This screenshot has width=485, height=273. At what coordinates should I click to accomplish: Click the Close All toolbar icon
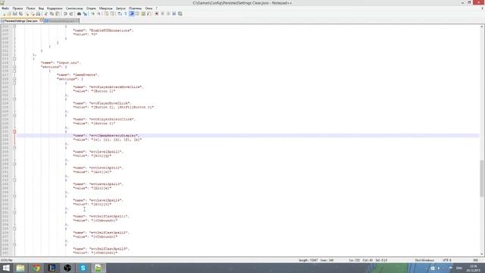tap(33, 14)
